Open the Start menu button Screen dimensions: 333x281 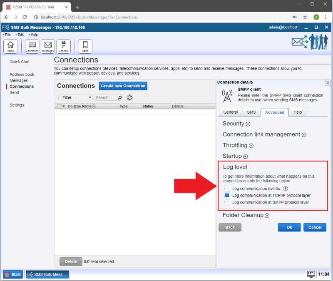click(13, 274)
